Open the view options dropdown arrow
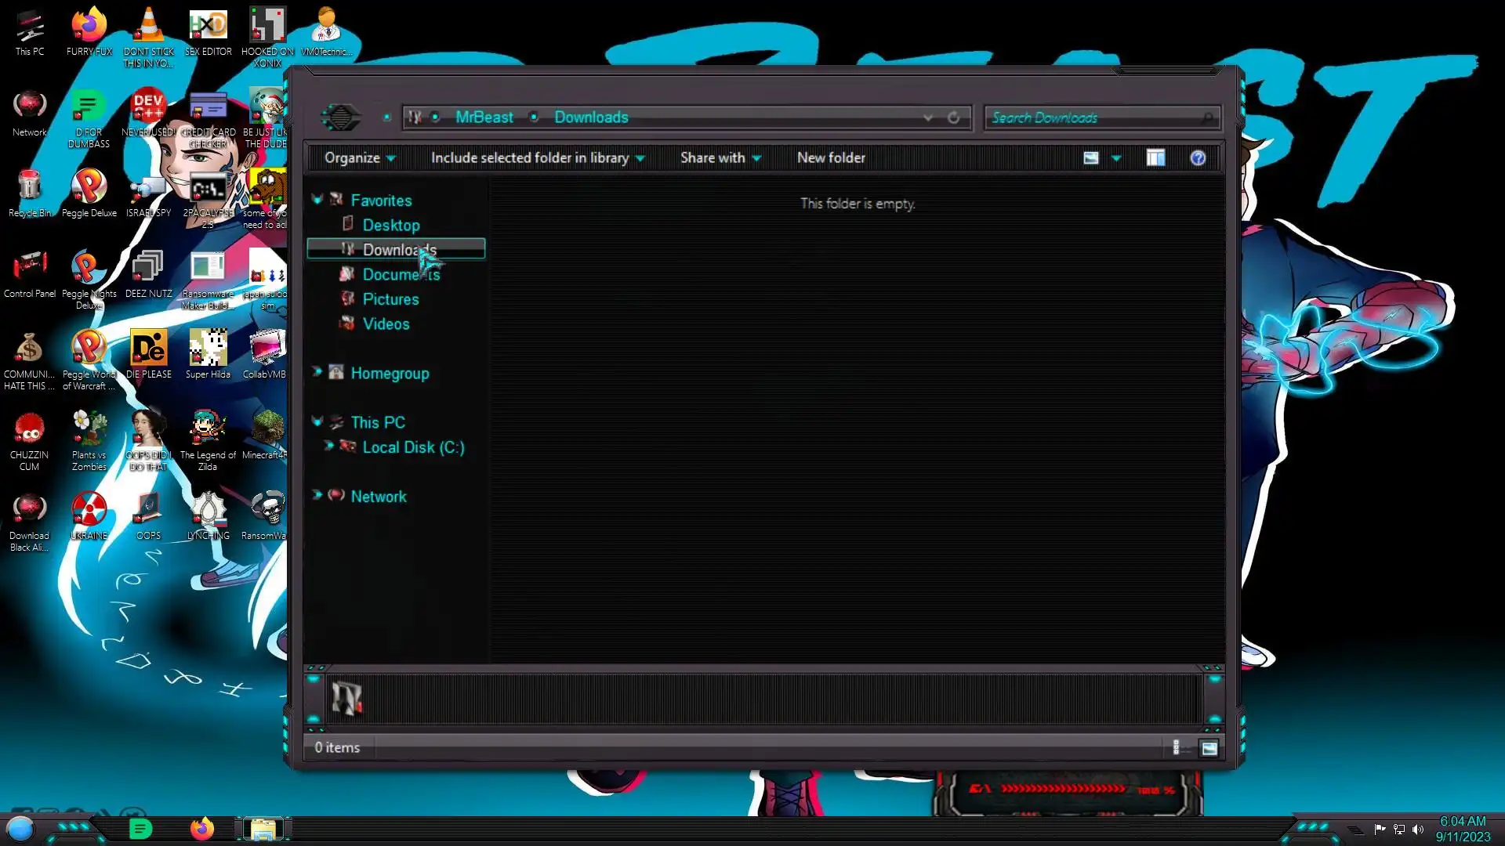Image resolution: width=1505 pixels, height=846 pixels. click(1116, 158)
